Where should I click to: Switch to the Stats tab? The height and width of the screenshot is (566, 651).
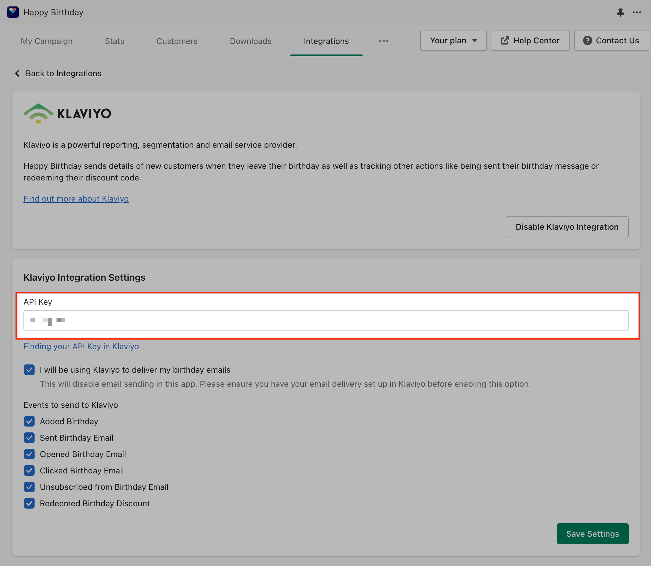coord(114,41)
